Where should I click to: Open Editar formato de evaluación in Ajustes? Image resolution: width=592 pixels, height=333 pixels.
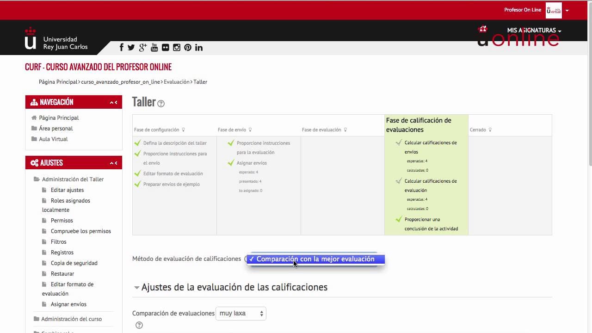68,289
